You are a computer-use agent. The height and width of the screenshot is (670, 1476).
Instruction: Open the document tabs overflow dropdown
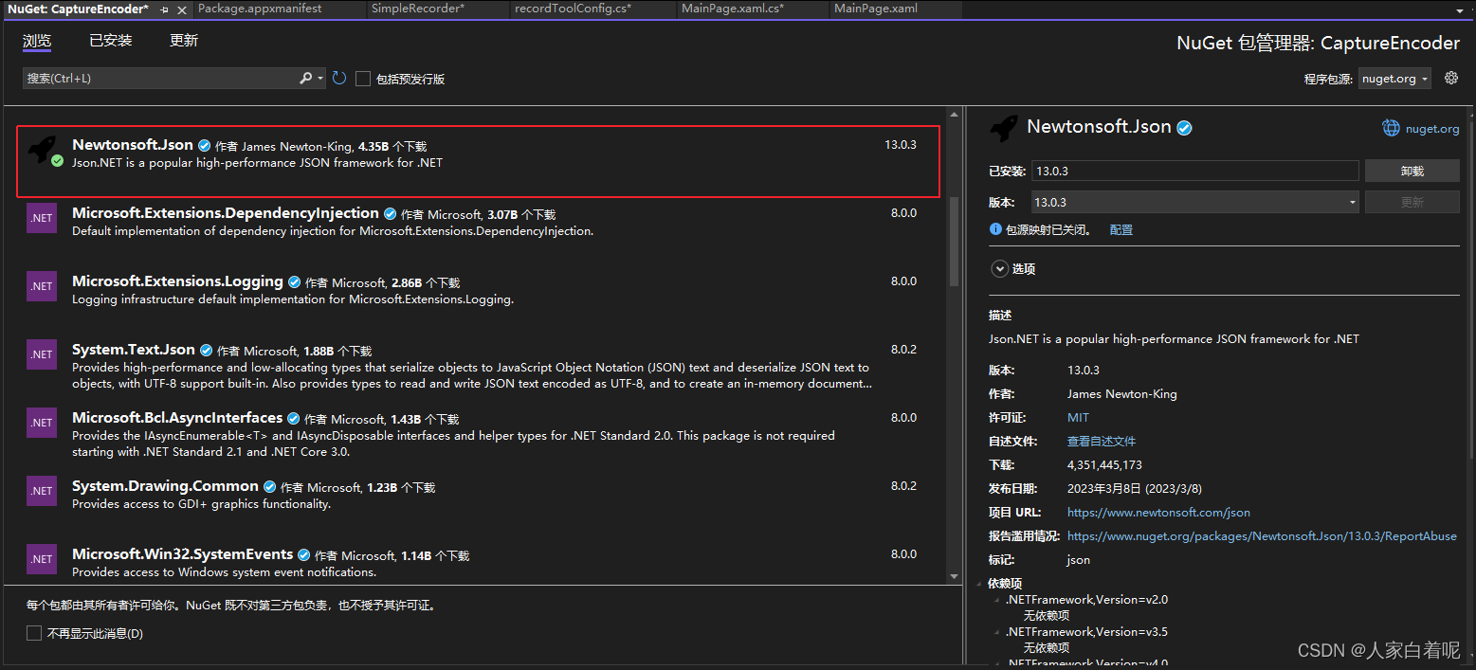pyautogui.click(x=1458, y=9)
